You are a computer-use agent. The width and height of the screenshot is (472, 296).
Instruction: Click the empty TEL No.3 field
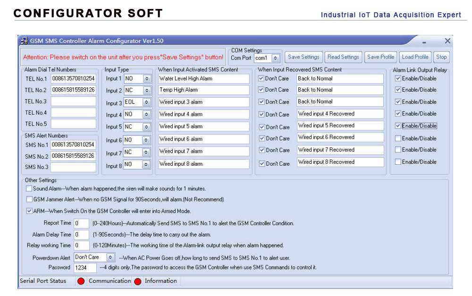(74, 101)
